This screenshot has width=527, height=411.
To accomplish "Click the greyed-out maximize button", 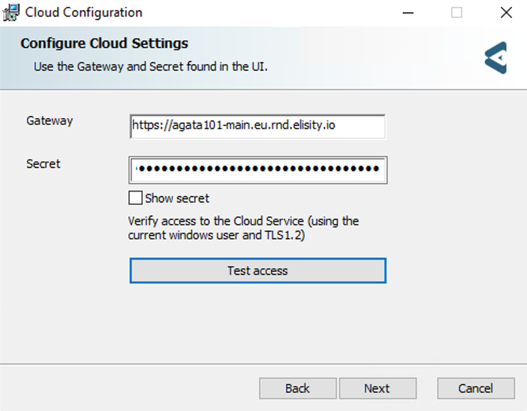I will (457, 13).
